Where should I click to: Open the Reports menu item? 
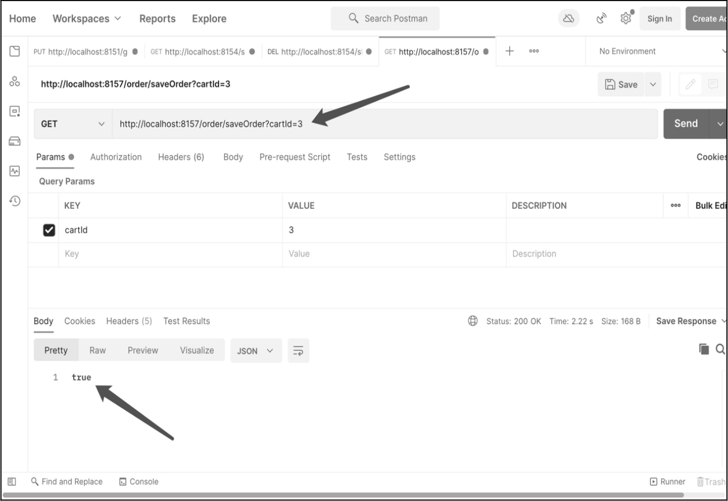tap(157, 18)
